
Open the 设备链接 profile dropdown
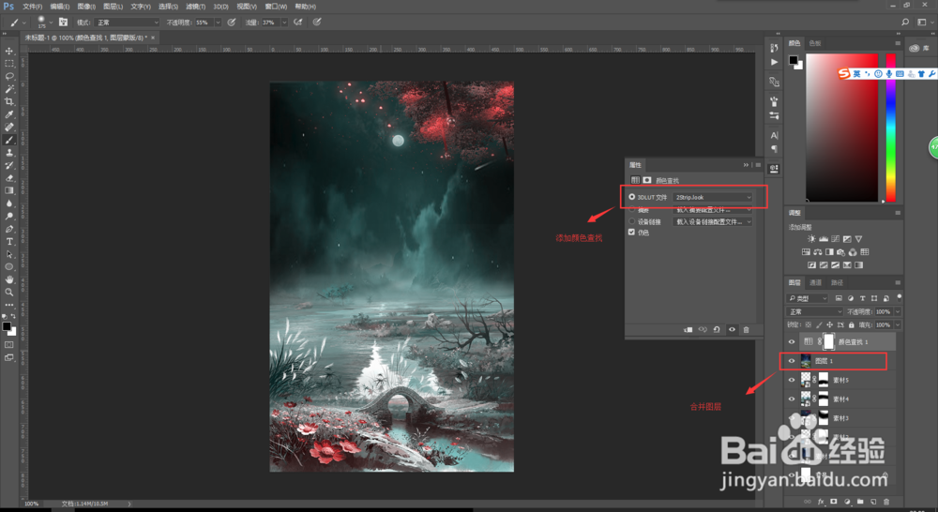pyautogui.click(x=713, y=221)
